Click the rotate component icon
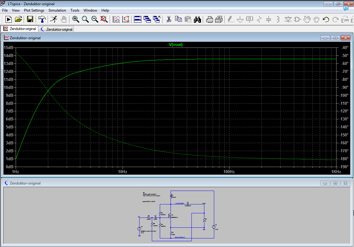This screenshot has height=247, width=354. point(345,19)
